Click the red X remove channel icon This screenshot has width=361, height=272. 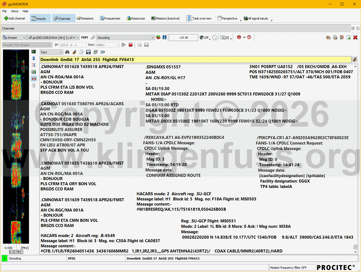355,37
